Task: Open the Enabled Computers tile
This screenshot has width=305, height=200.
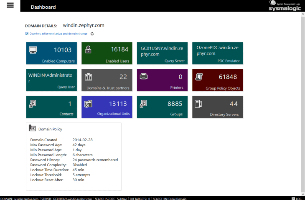Action: pos(51,53)
